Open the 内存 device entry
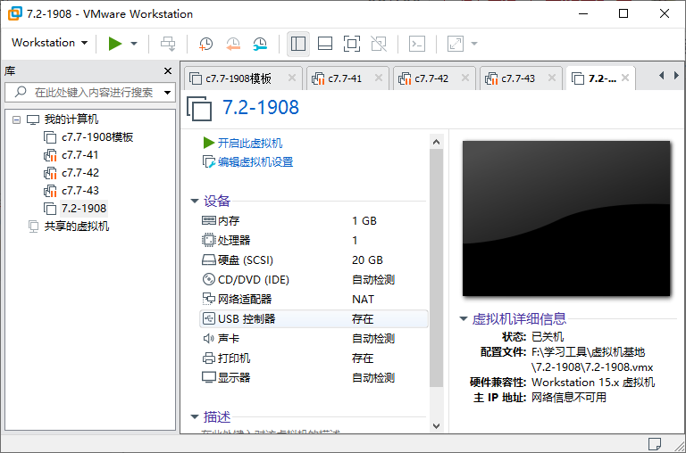 pos(314,220)
